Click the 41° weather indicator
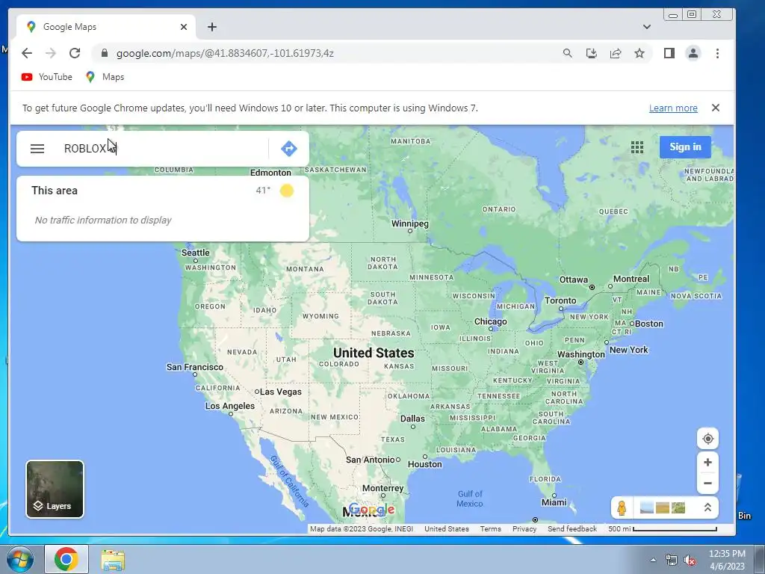Image resolution: width=765 pixels, height=574 pixels. coord(275,191)
